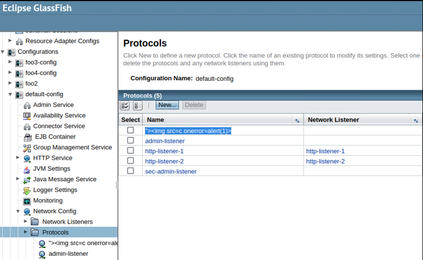
Task: Click the Java Message Service icon
Action: click(27, 180)
